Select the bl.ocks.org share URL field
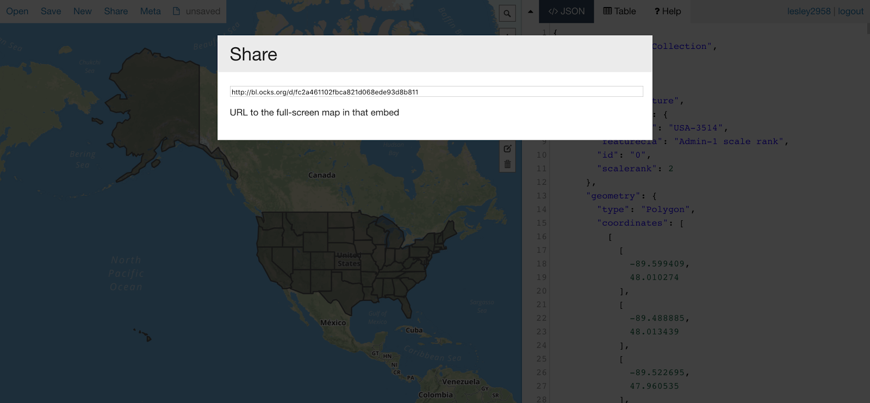The width and height of the screenshot is (870, 403). point(436,91)
